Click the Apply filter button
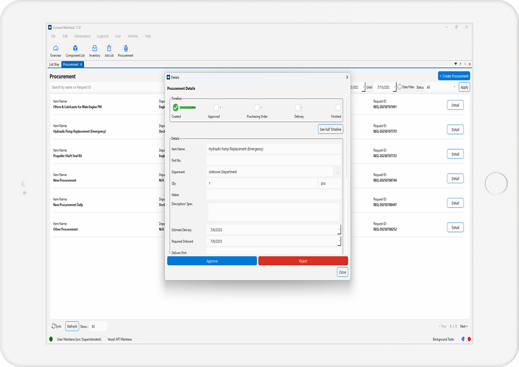The height and width of the screenshot is (367, 519). (464, 87)
